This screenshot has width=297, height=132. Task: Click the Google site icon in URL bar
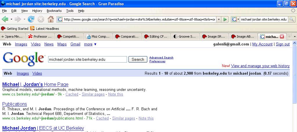point(60,19)
